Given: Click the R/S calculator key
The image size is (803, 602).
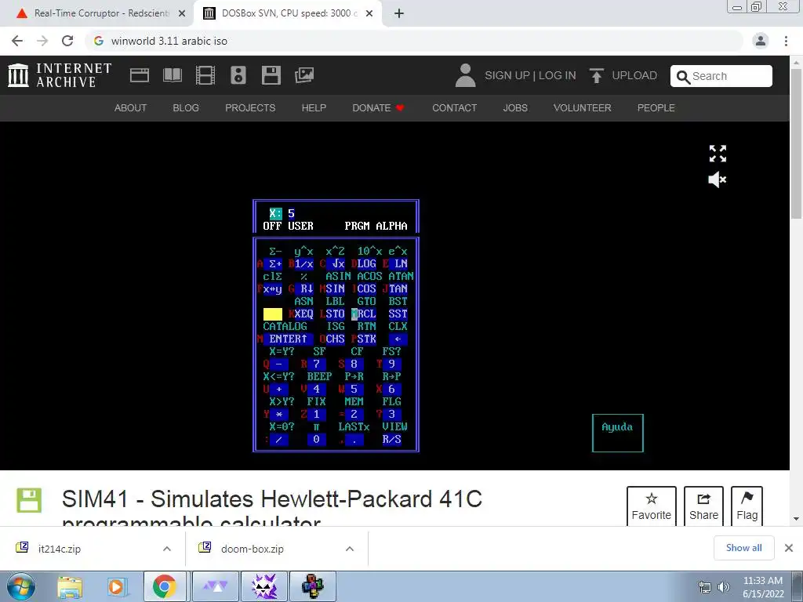Looking at the screenshot, I should click(x=392, y=439).
